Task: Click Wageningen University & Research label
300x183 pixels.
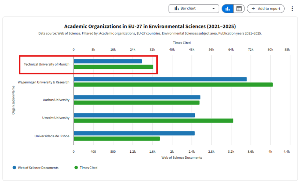Action: tap(44, 82)
